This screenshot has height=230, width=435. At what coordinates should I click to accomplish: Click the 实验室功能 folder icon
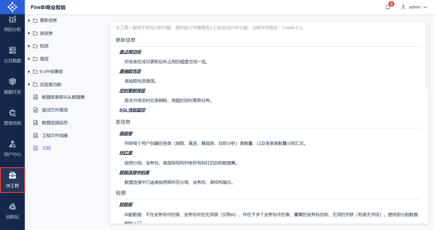coord(35,84)
